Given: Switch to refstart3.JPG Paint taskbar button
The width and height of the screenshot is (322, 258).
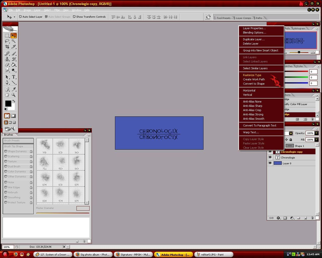Looking at the screenshot, I should tap(214, 254).
